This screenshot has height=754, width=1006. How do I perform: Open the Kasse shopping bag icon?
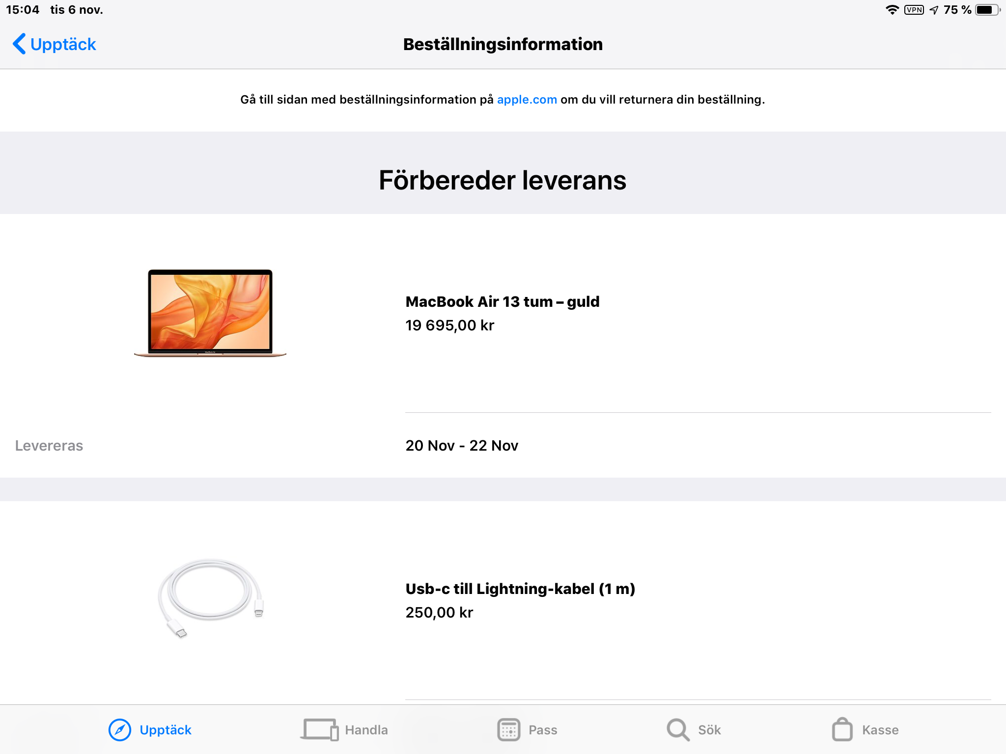(x=842, y=729)
